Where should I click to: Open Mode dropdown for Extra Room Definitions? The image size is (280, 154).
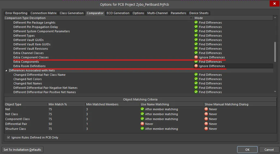coord(233,66)
